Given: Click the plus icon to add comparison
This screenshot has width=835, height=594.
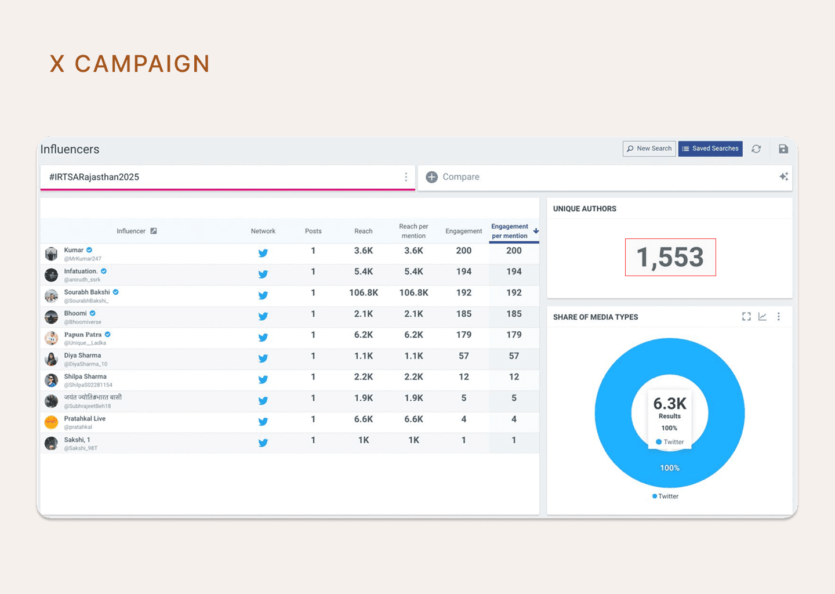Looking at the screenshot, I should pos(432,177).
